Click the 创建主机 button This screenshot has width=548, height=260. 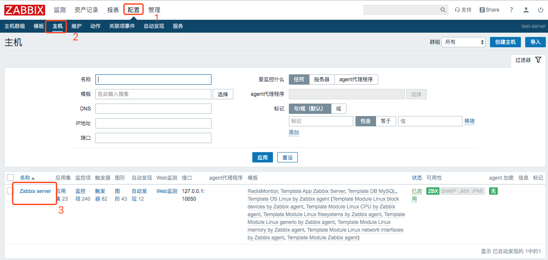(x=505, y=42)
